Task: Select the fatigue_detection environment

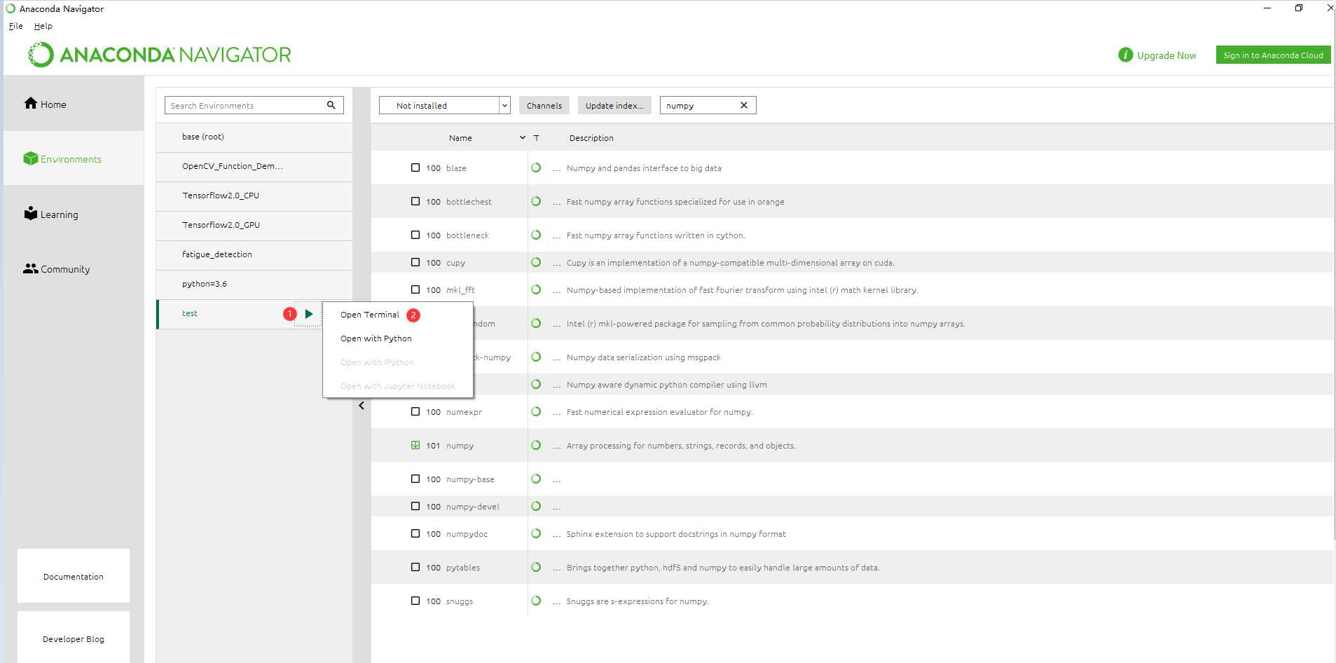Action: click(x=254, y=254)
